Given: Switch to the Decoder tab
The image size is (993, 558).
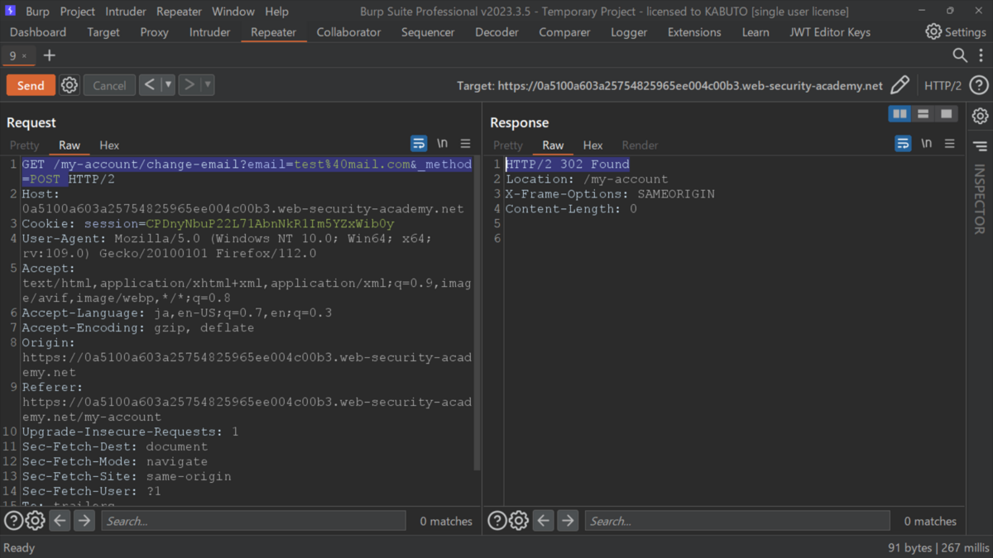Looking at the screenshot, I should tap(496, 32).
